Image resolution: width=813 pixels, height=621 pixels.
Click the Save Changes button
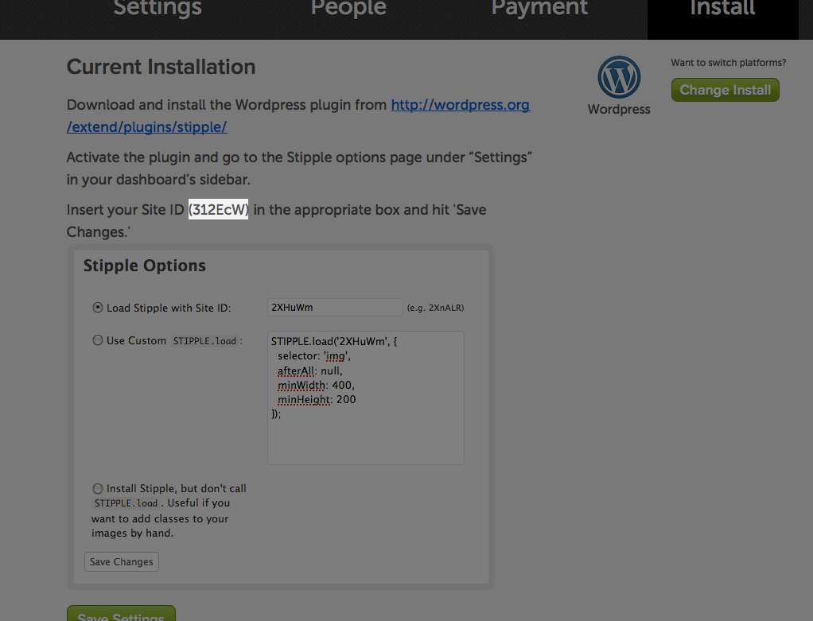[122, 562]
